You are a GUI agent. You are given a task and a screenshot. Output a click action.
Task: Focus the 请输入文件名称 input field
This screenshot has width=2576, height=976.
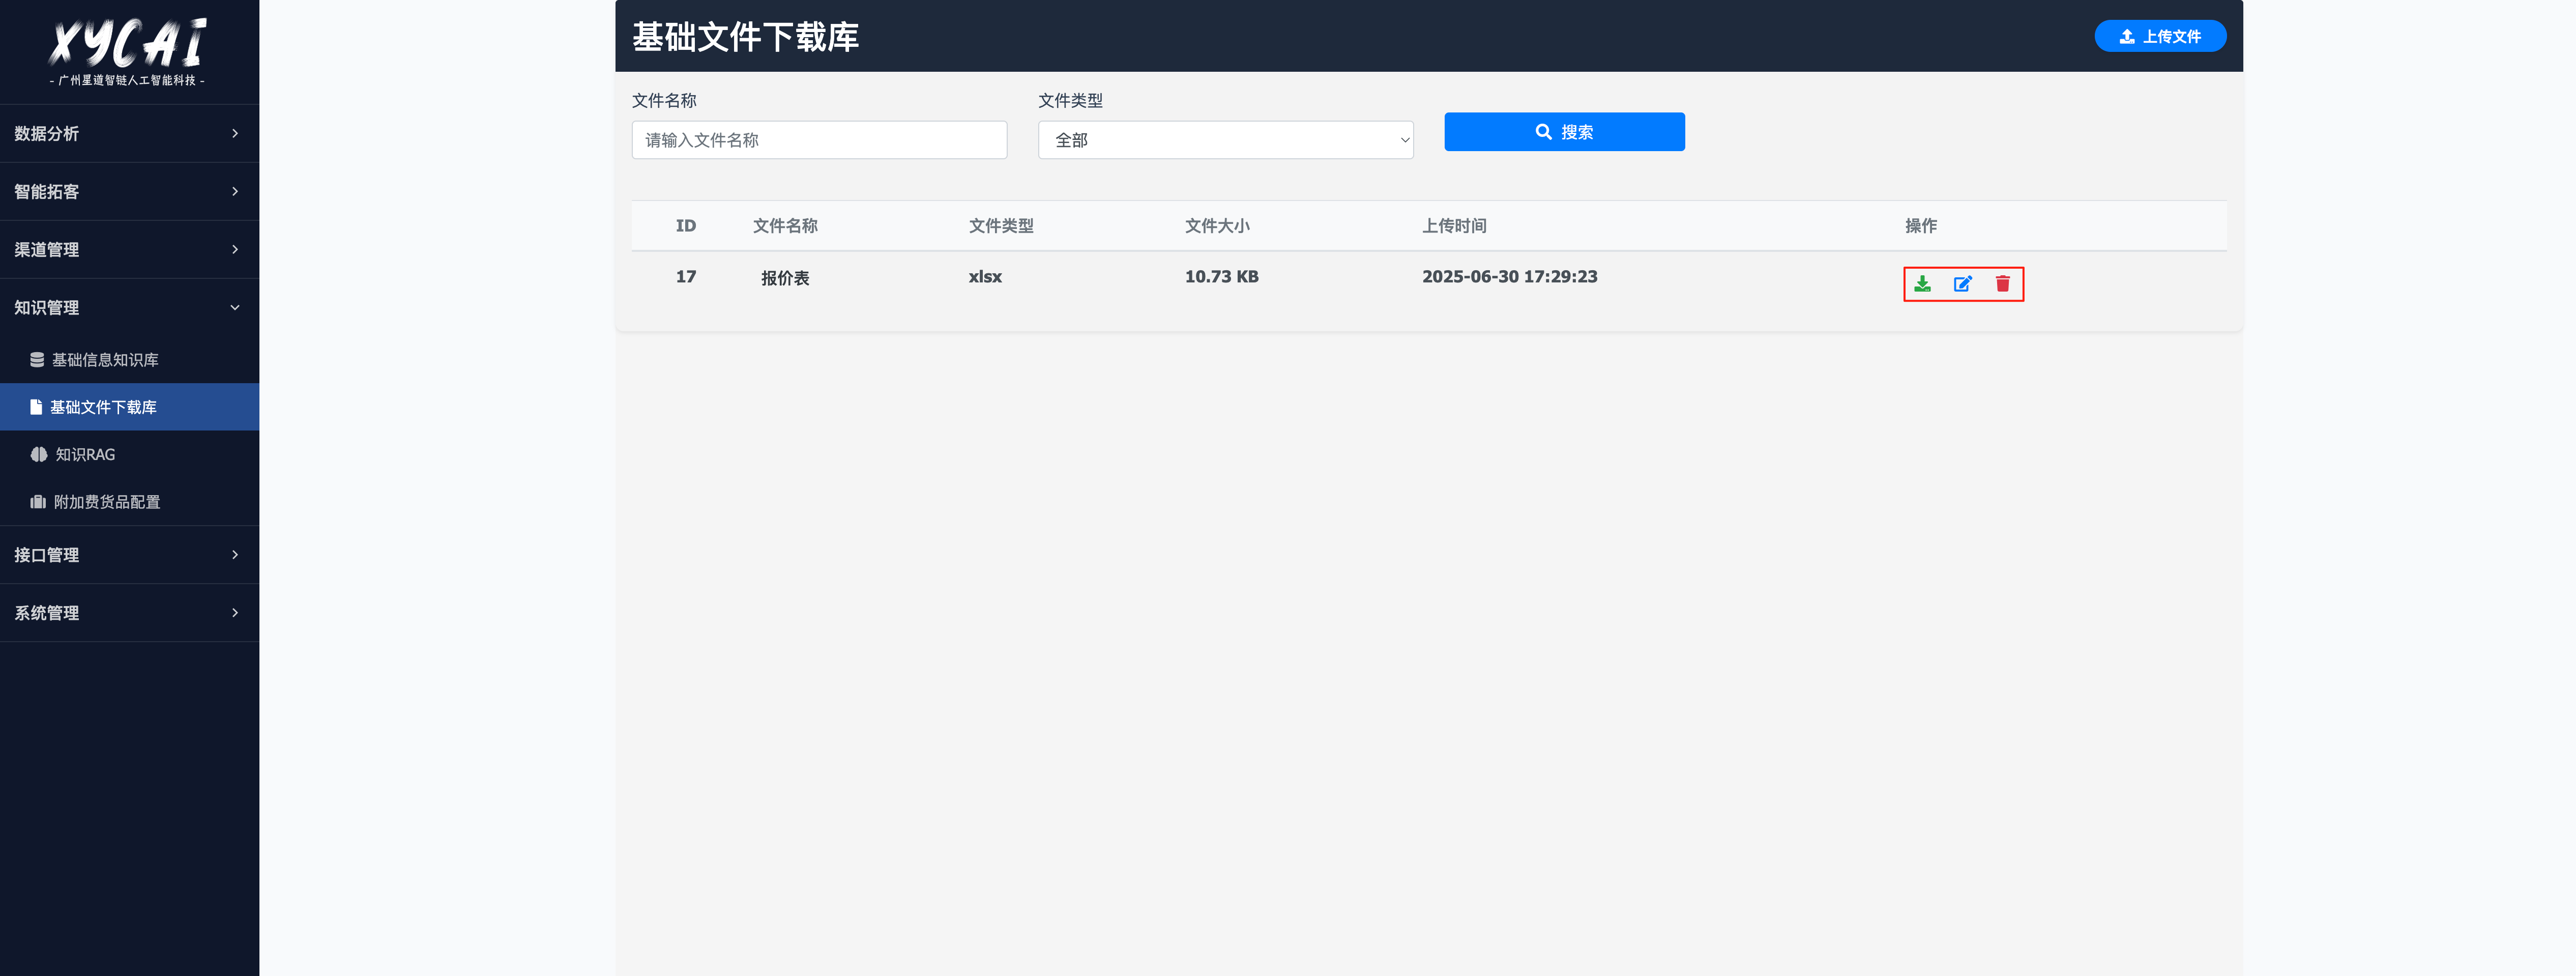tap(819, 140)
